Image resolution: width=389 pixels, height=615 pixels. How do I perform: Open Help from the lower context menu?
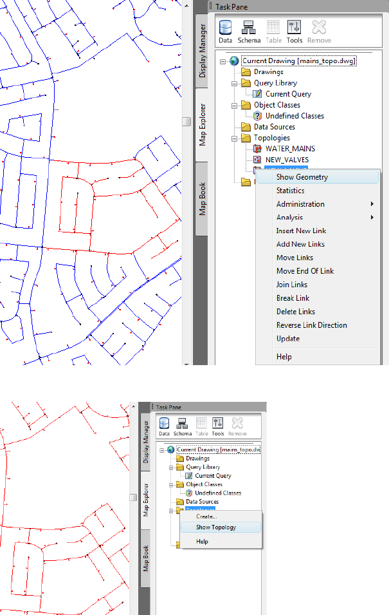221,541
